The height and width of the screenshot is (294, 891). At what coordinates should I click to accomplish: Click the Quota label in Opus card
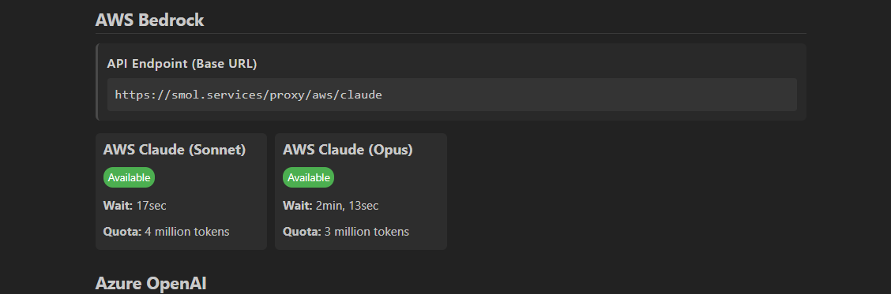coord(302,232)
